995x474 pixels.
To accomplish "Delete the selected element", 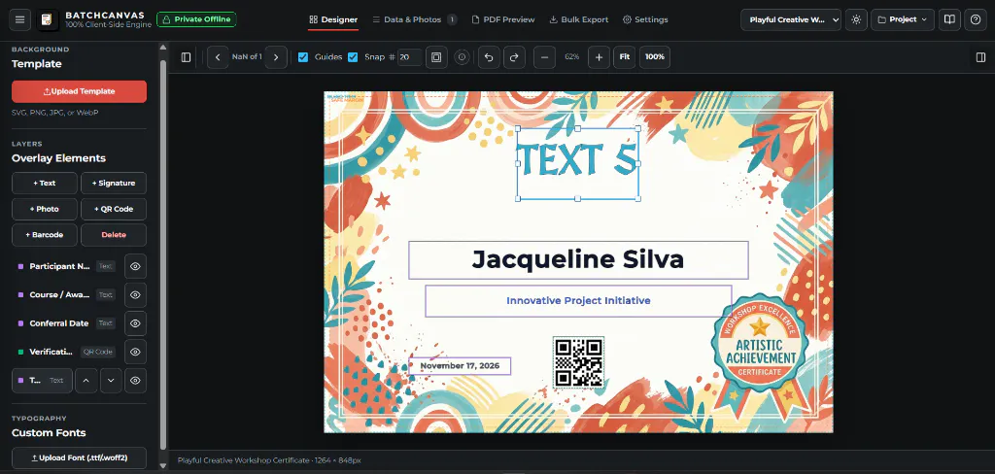I will click(114, 235).
